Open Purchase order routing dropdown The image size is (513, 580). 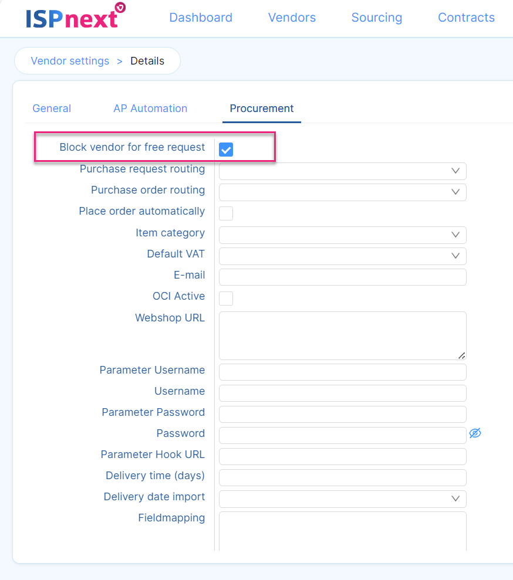point(342,192)
